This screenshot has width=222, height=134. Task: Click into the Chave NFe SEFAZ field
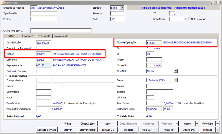pos(61,30)
